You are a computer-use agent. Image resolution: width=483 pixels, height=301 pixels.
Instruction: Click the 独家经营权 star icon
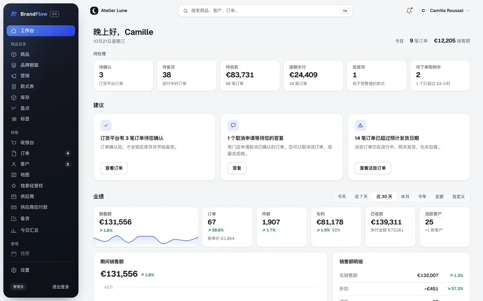coord(14,186)
